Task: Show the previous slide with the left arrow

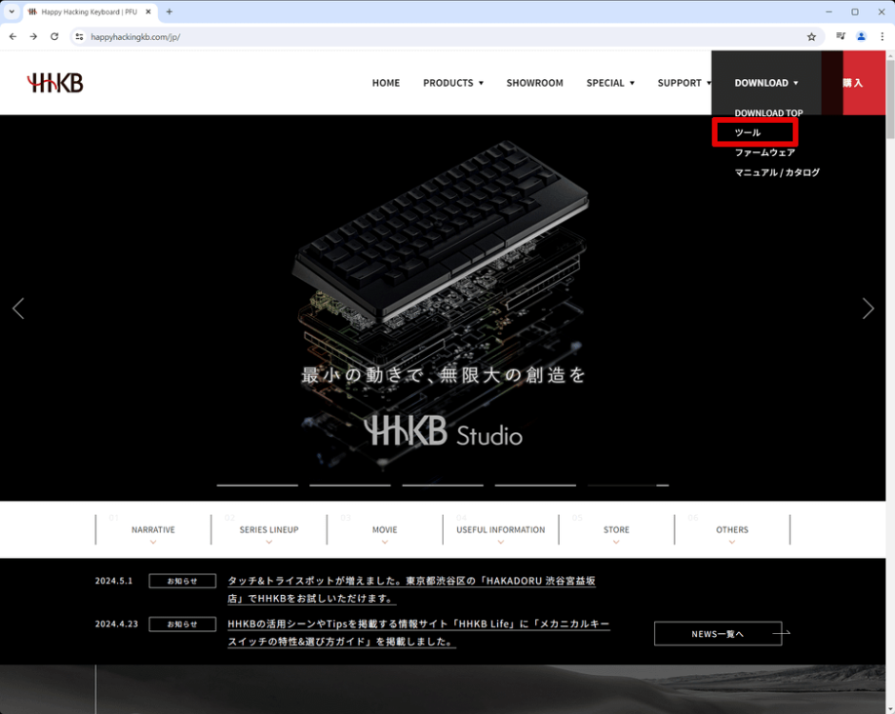Action: [x=18, y=307]
